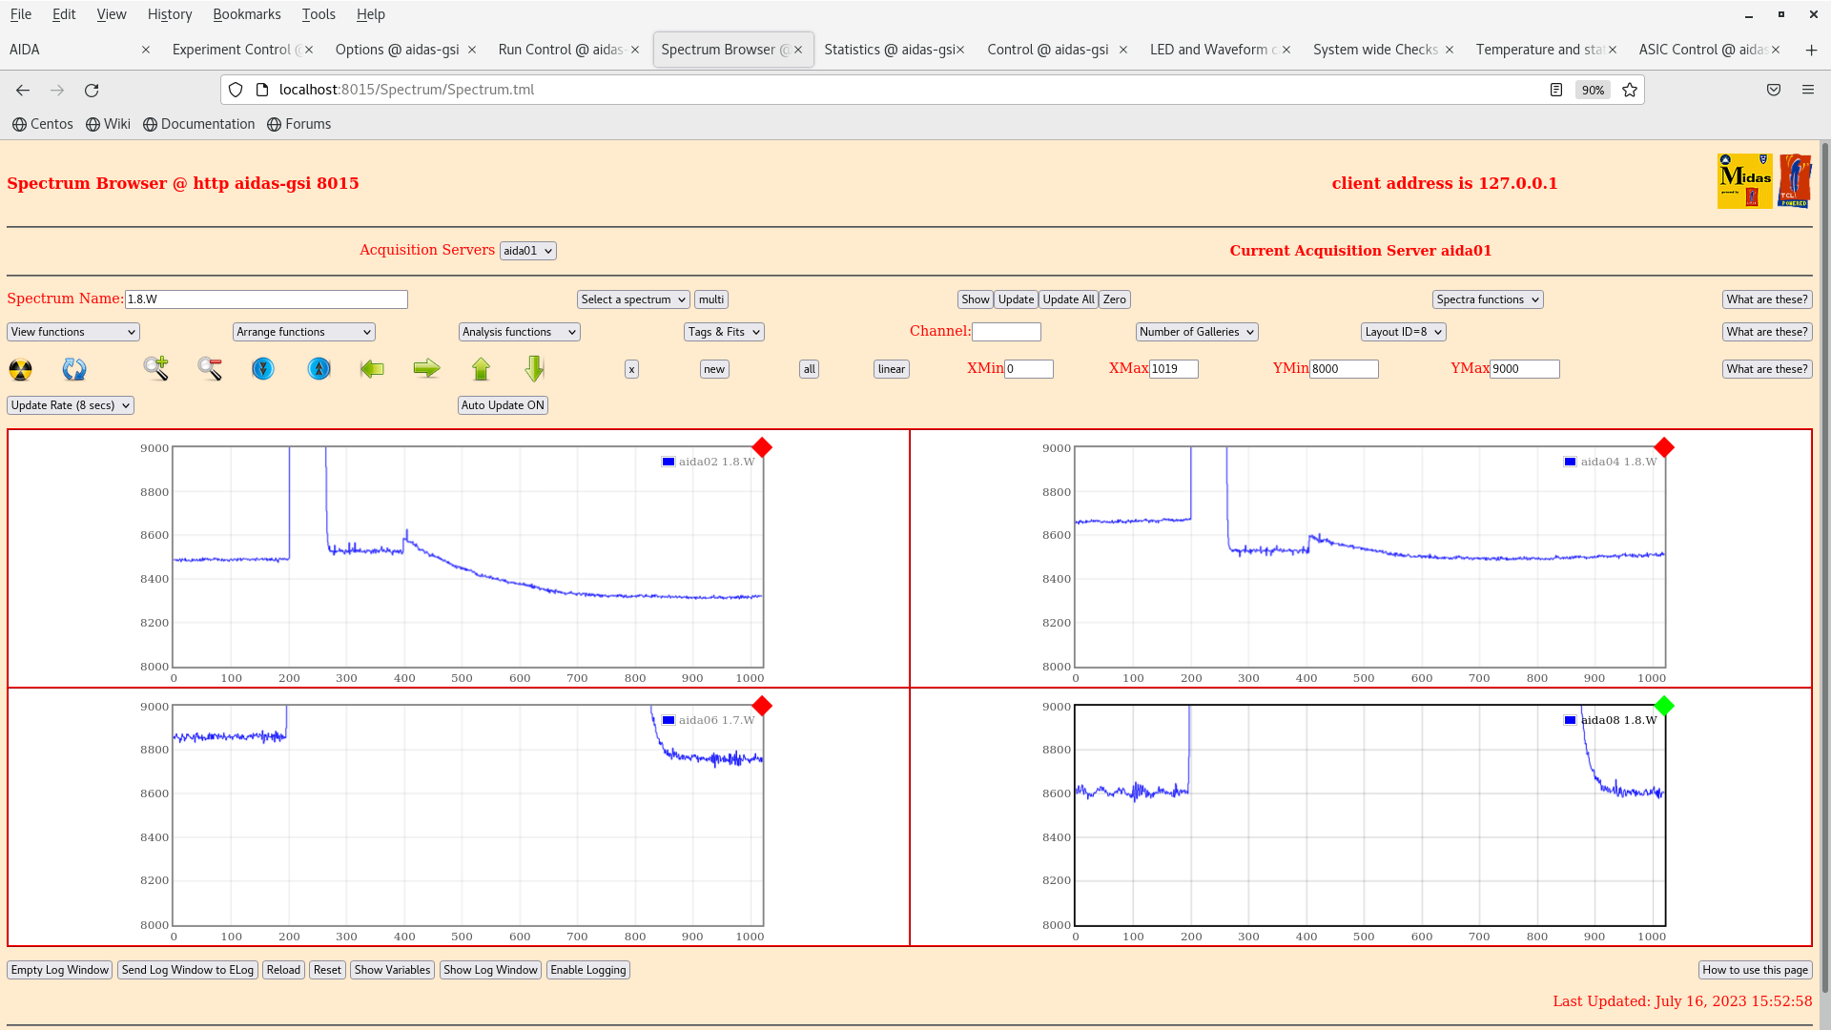Open the Bookmarks menu
Screen dimensions: 1831x1030
[x=246, y=14]
